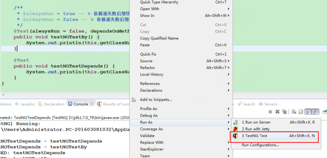Open the Team menu entry
The image size is (327, 158).
pos(181,156)
